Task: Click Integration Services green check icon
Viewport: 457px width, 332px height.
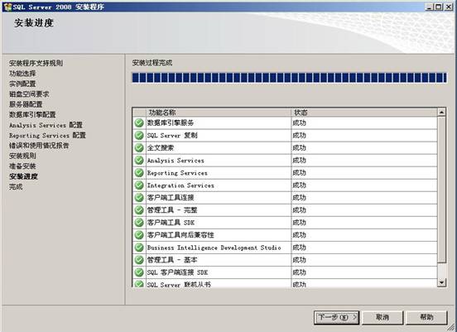Action: coord(139,185)
